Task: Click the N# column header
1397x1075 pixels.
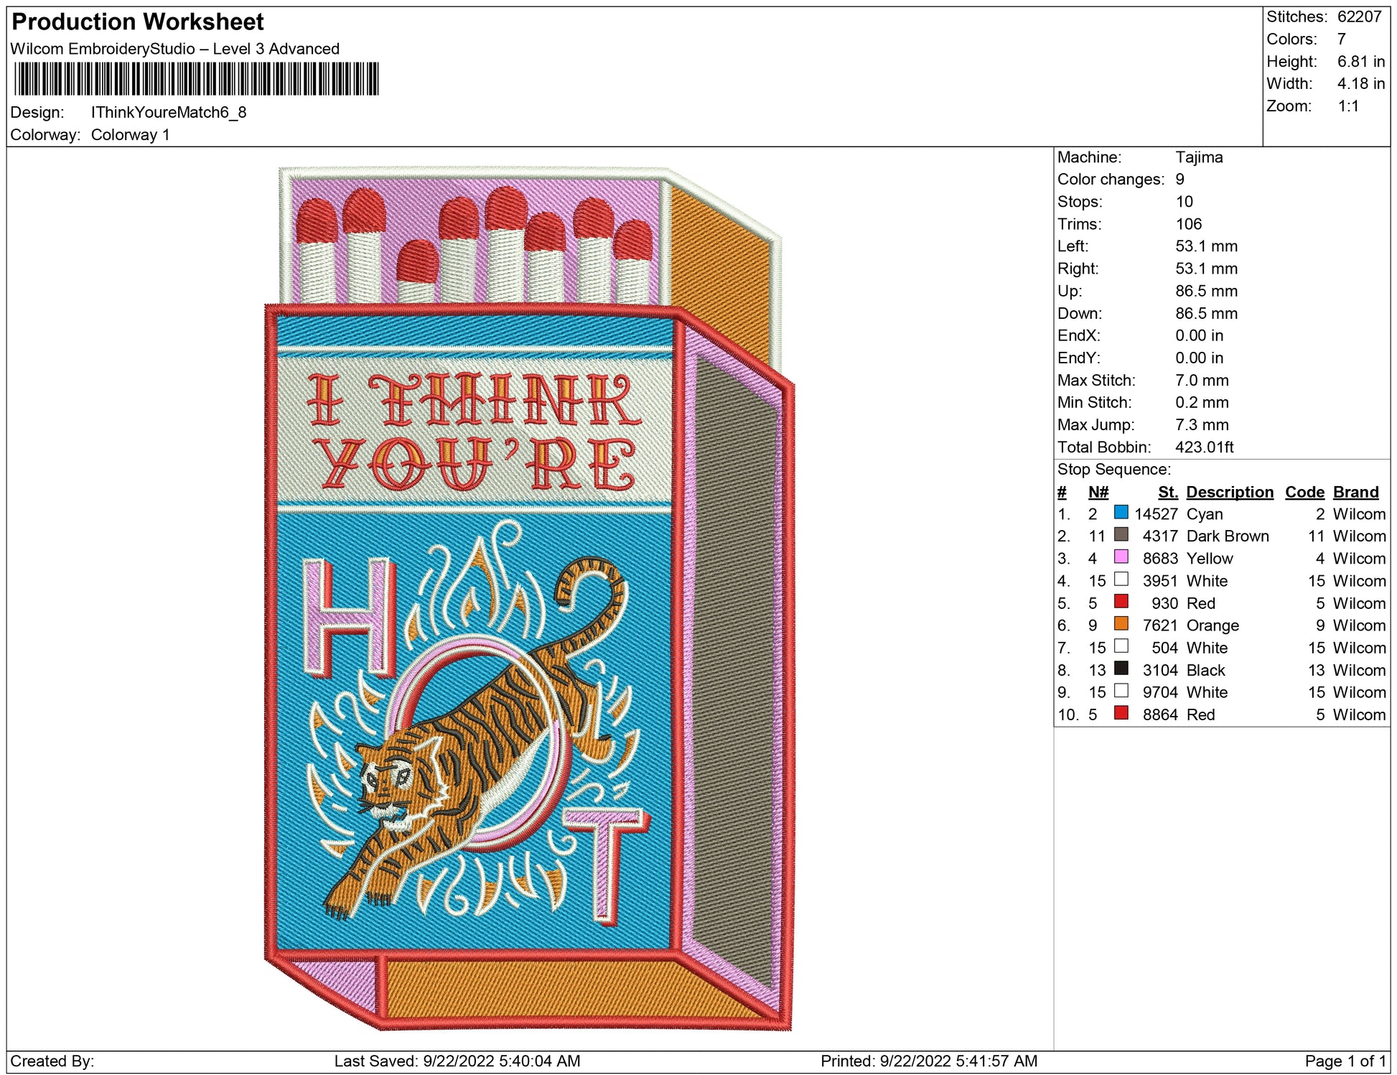Action: pos(1098,492)
